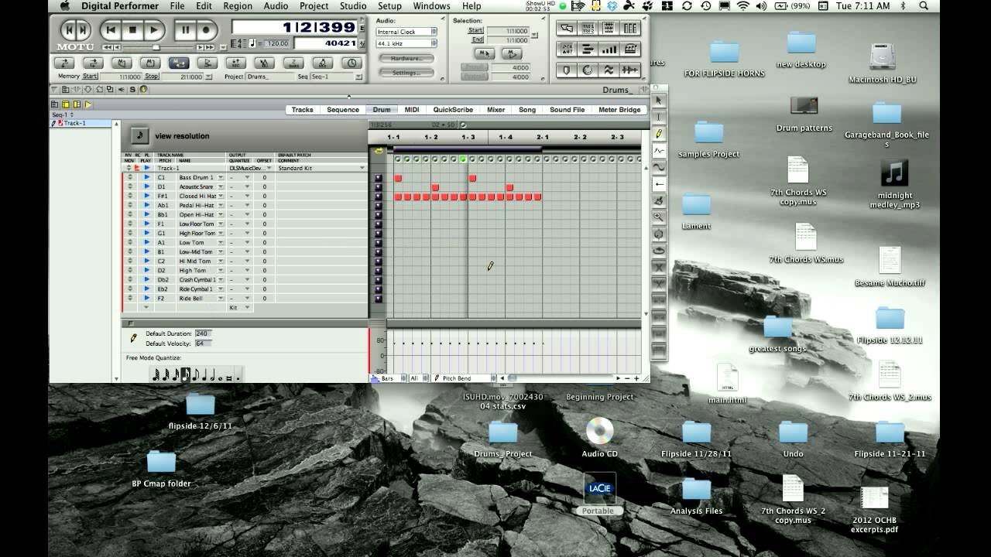Toggle the Slave to external sync button
Image resolution: width=991 pixels, height=557 pixels.
(351, 63)
